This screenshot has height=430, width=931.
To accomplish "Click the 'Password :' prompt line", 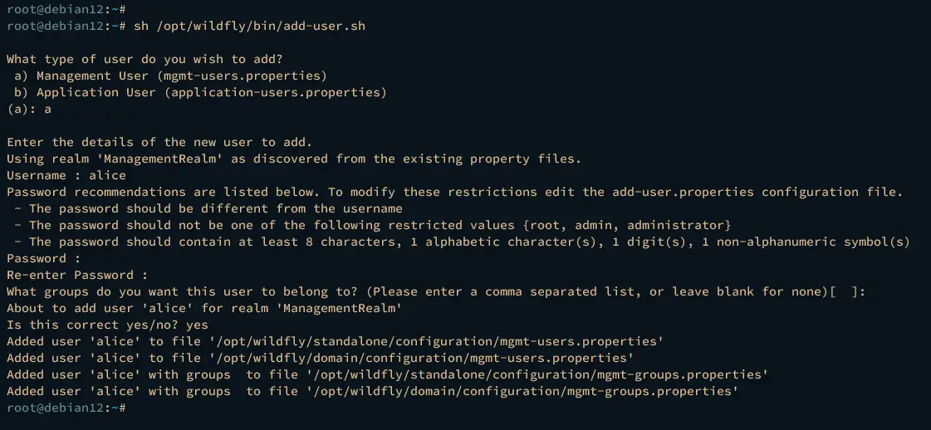I will [x=43, y=259].
